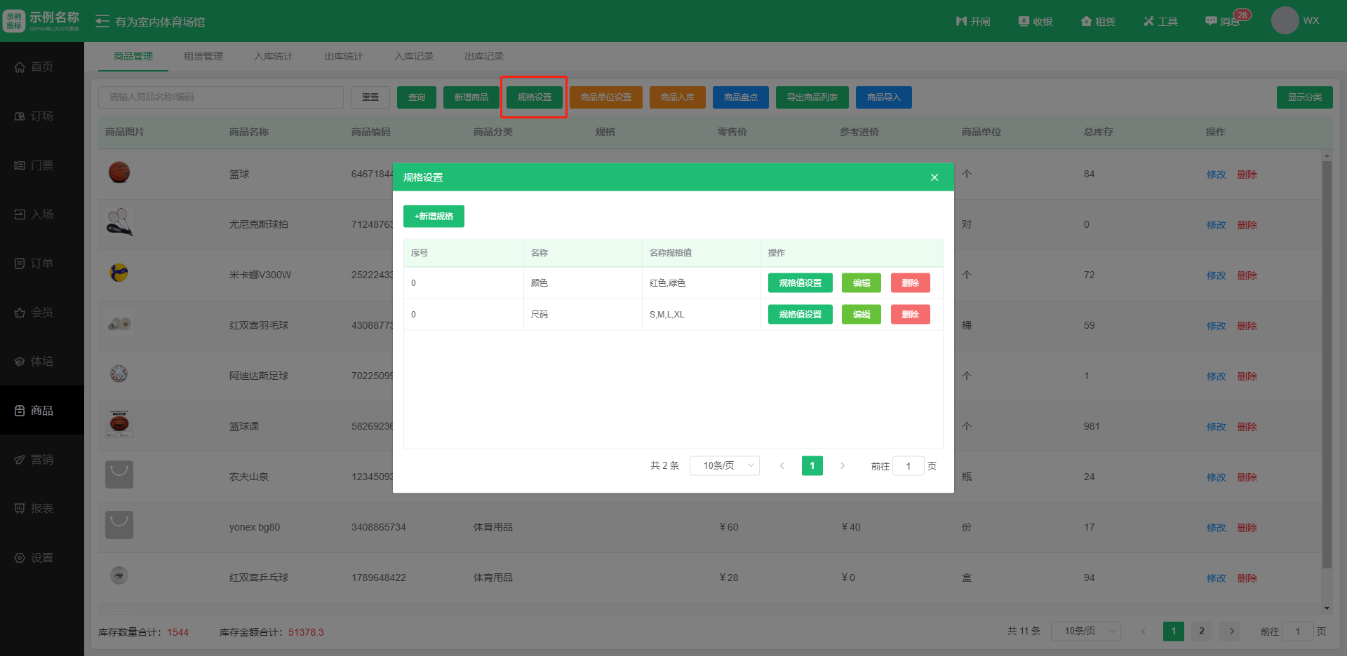Click the 工具 tools icon in header
The height and width of the screenshot is (656, 1347).
point(1148,22)
